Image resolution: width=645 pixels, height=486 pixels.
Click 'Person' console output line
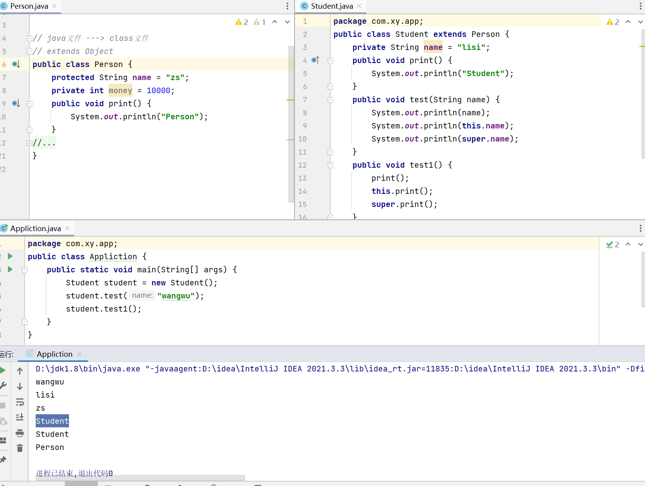pyautogui.click(x=50, y=447)
